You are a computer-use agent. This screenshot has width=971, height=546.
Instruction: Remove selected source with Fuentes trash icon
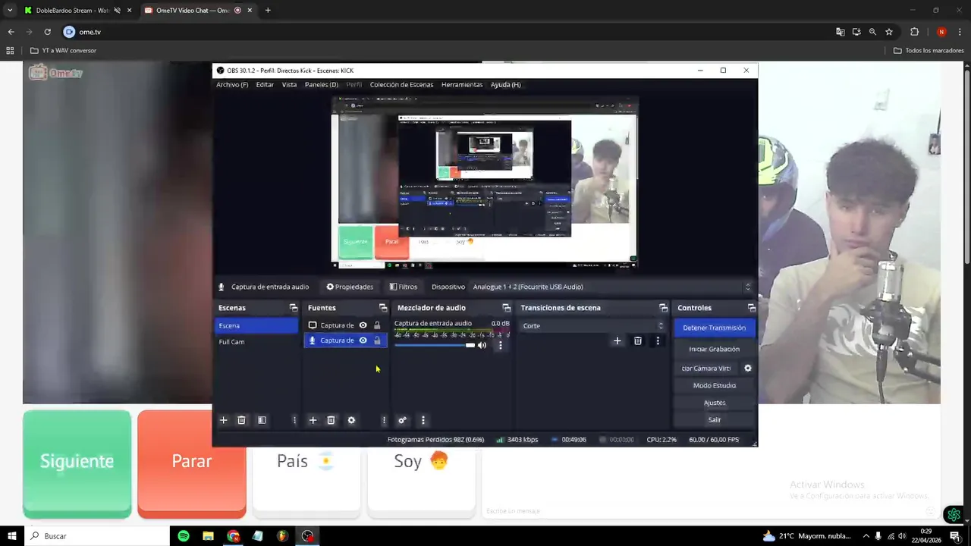[x=331, y=420]
